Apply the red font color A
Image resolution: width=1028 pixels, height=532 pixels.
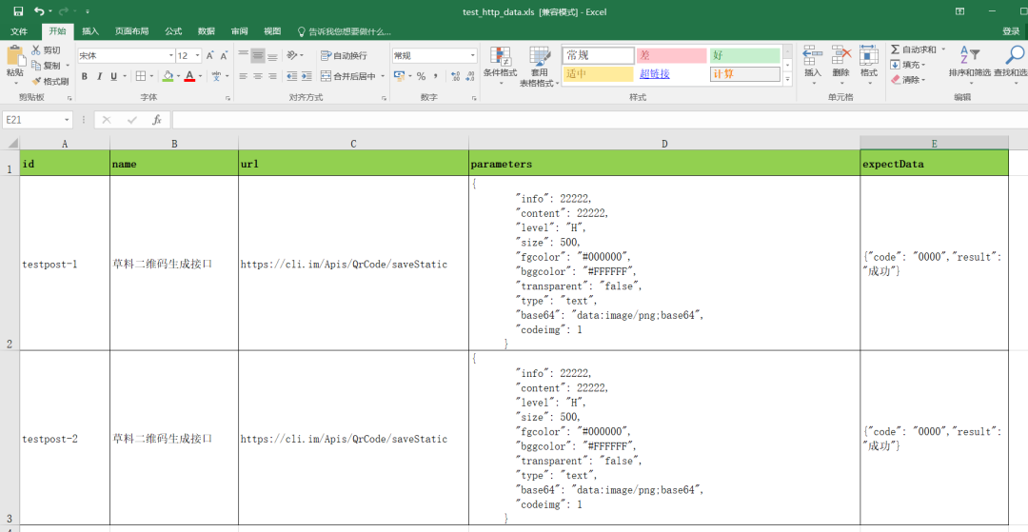click(x=189, y=77)
